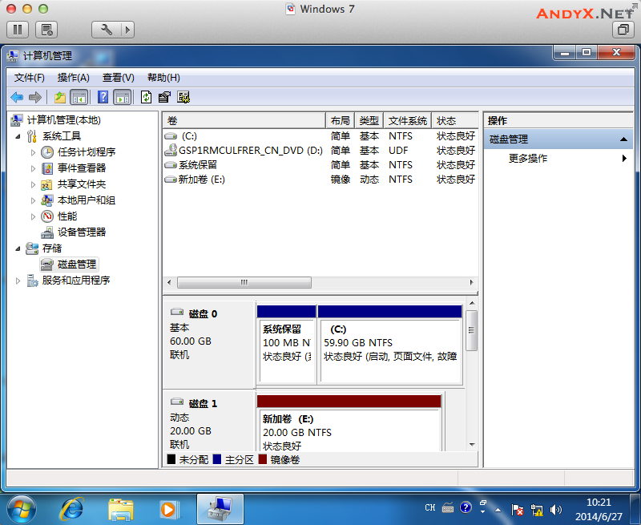Toggle the Show/Hide Console Tree icon

(x=79, y=97)
